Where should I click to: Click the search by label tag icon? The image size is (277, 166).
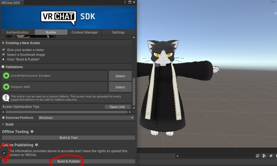tap(271, 156)
